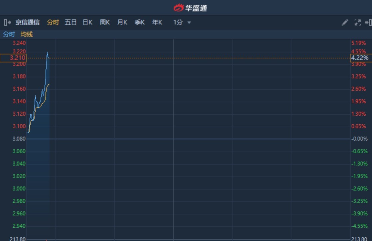Click the 5.19% axis label

(358, 43)
